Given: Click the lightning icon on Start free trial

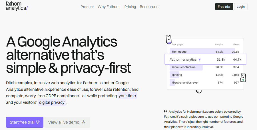Looking at the screenshot, I should coord(38,122).
